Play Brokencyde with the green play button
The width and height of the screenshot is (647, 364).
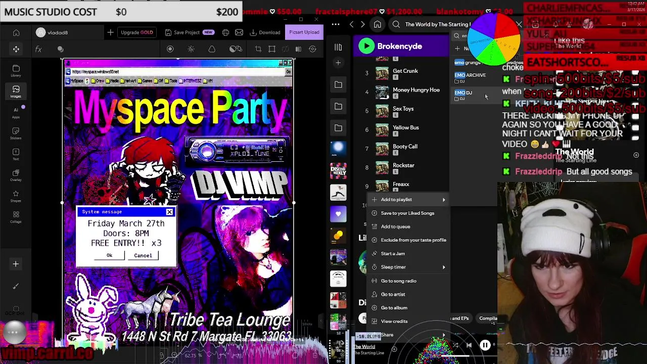366,46
